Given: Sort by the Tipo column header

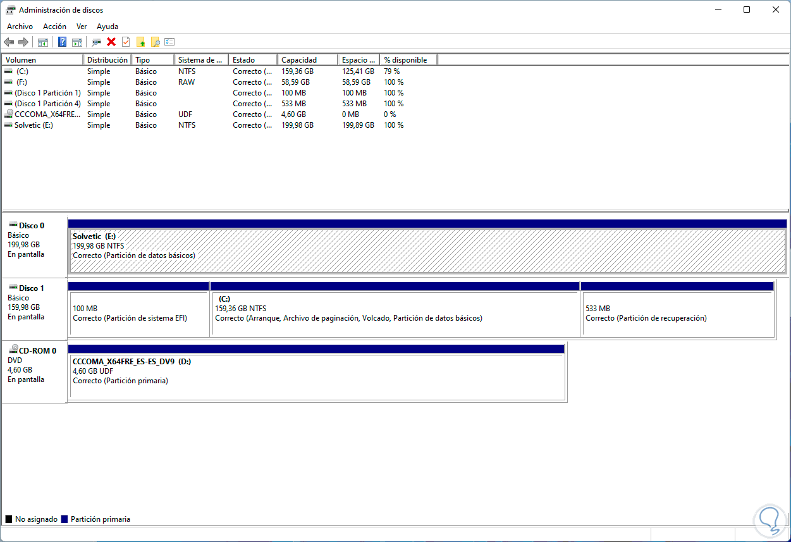Looking at the screenshot, I should pyautogui.click(x=153, y=60).
